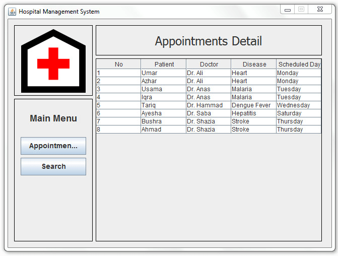This screenshot has width=338, height=256.
Task: Click the Scheduled Day column header
Action: click(x=299, y=65)
